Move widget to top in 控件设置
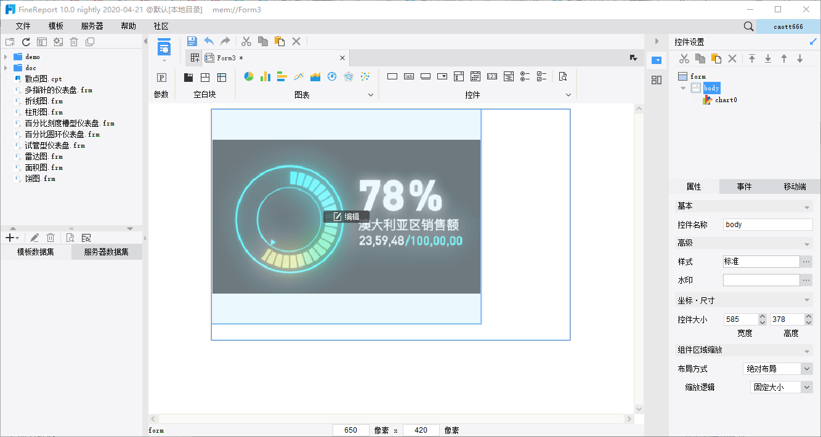Image resolution: width=821 pixels, height=437 pixels. [x=752, y=58]
